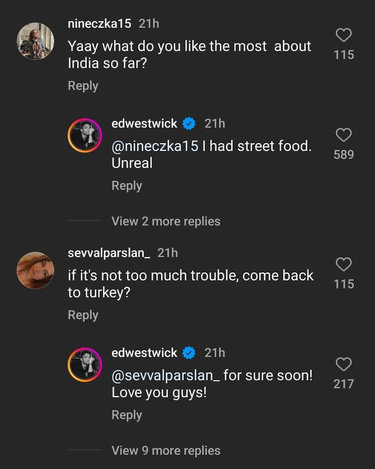Viewport: 375px width, 469px height.
Task: Reply to edwestwick's 'Love you guys' comment
Action: pyautogui.click(x=126, y=415)
